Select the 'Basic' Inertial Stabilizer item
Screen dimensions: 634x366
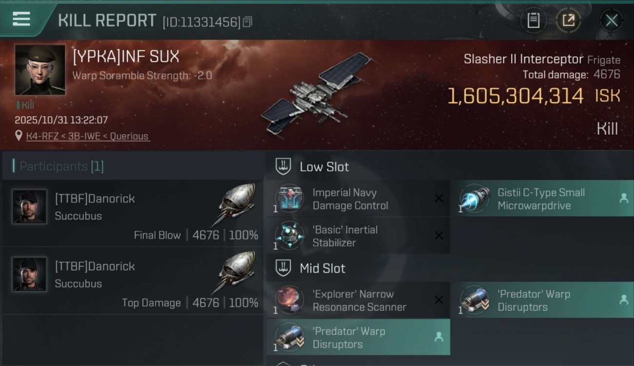point(357,236)
